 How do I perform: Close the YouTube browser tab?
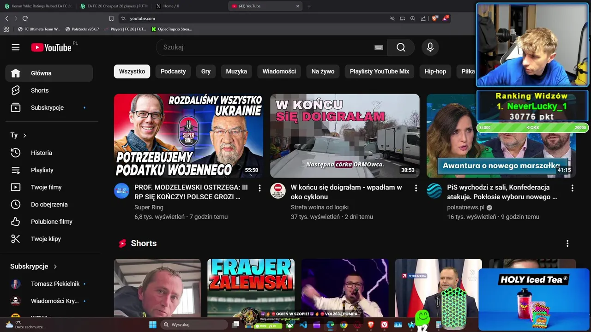click(x=297, y=6)
